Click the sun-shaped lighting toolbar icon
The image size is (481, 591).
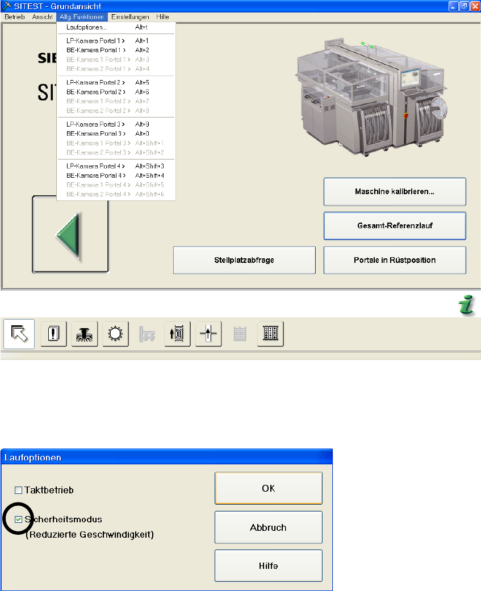tap(116, 334)
